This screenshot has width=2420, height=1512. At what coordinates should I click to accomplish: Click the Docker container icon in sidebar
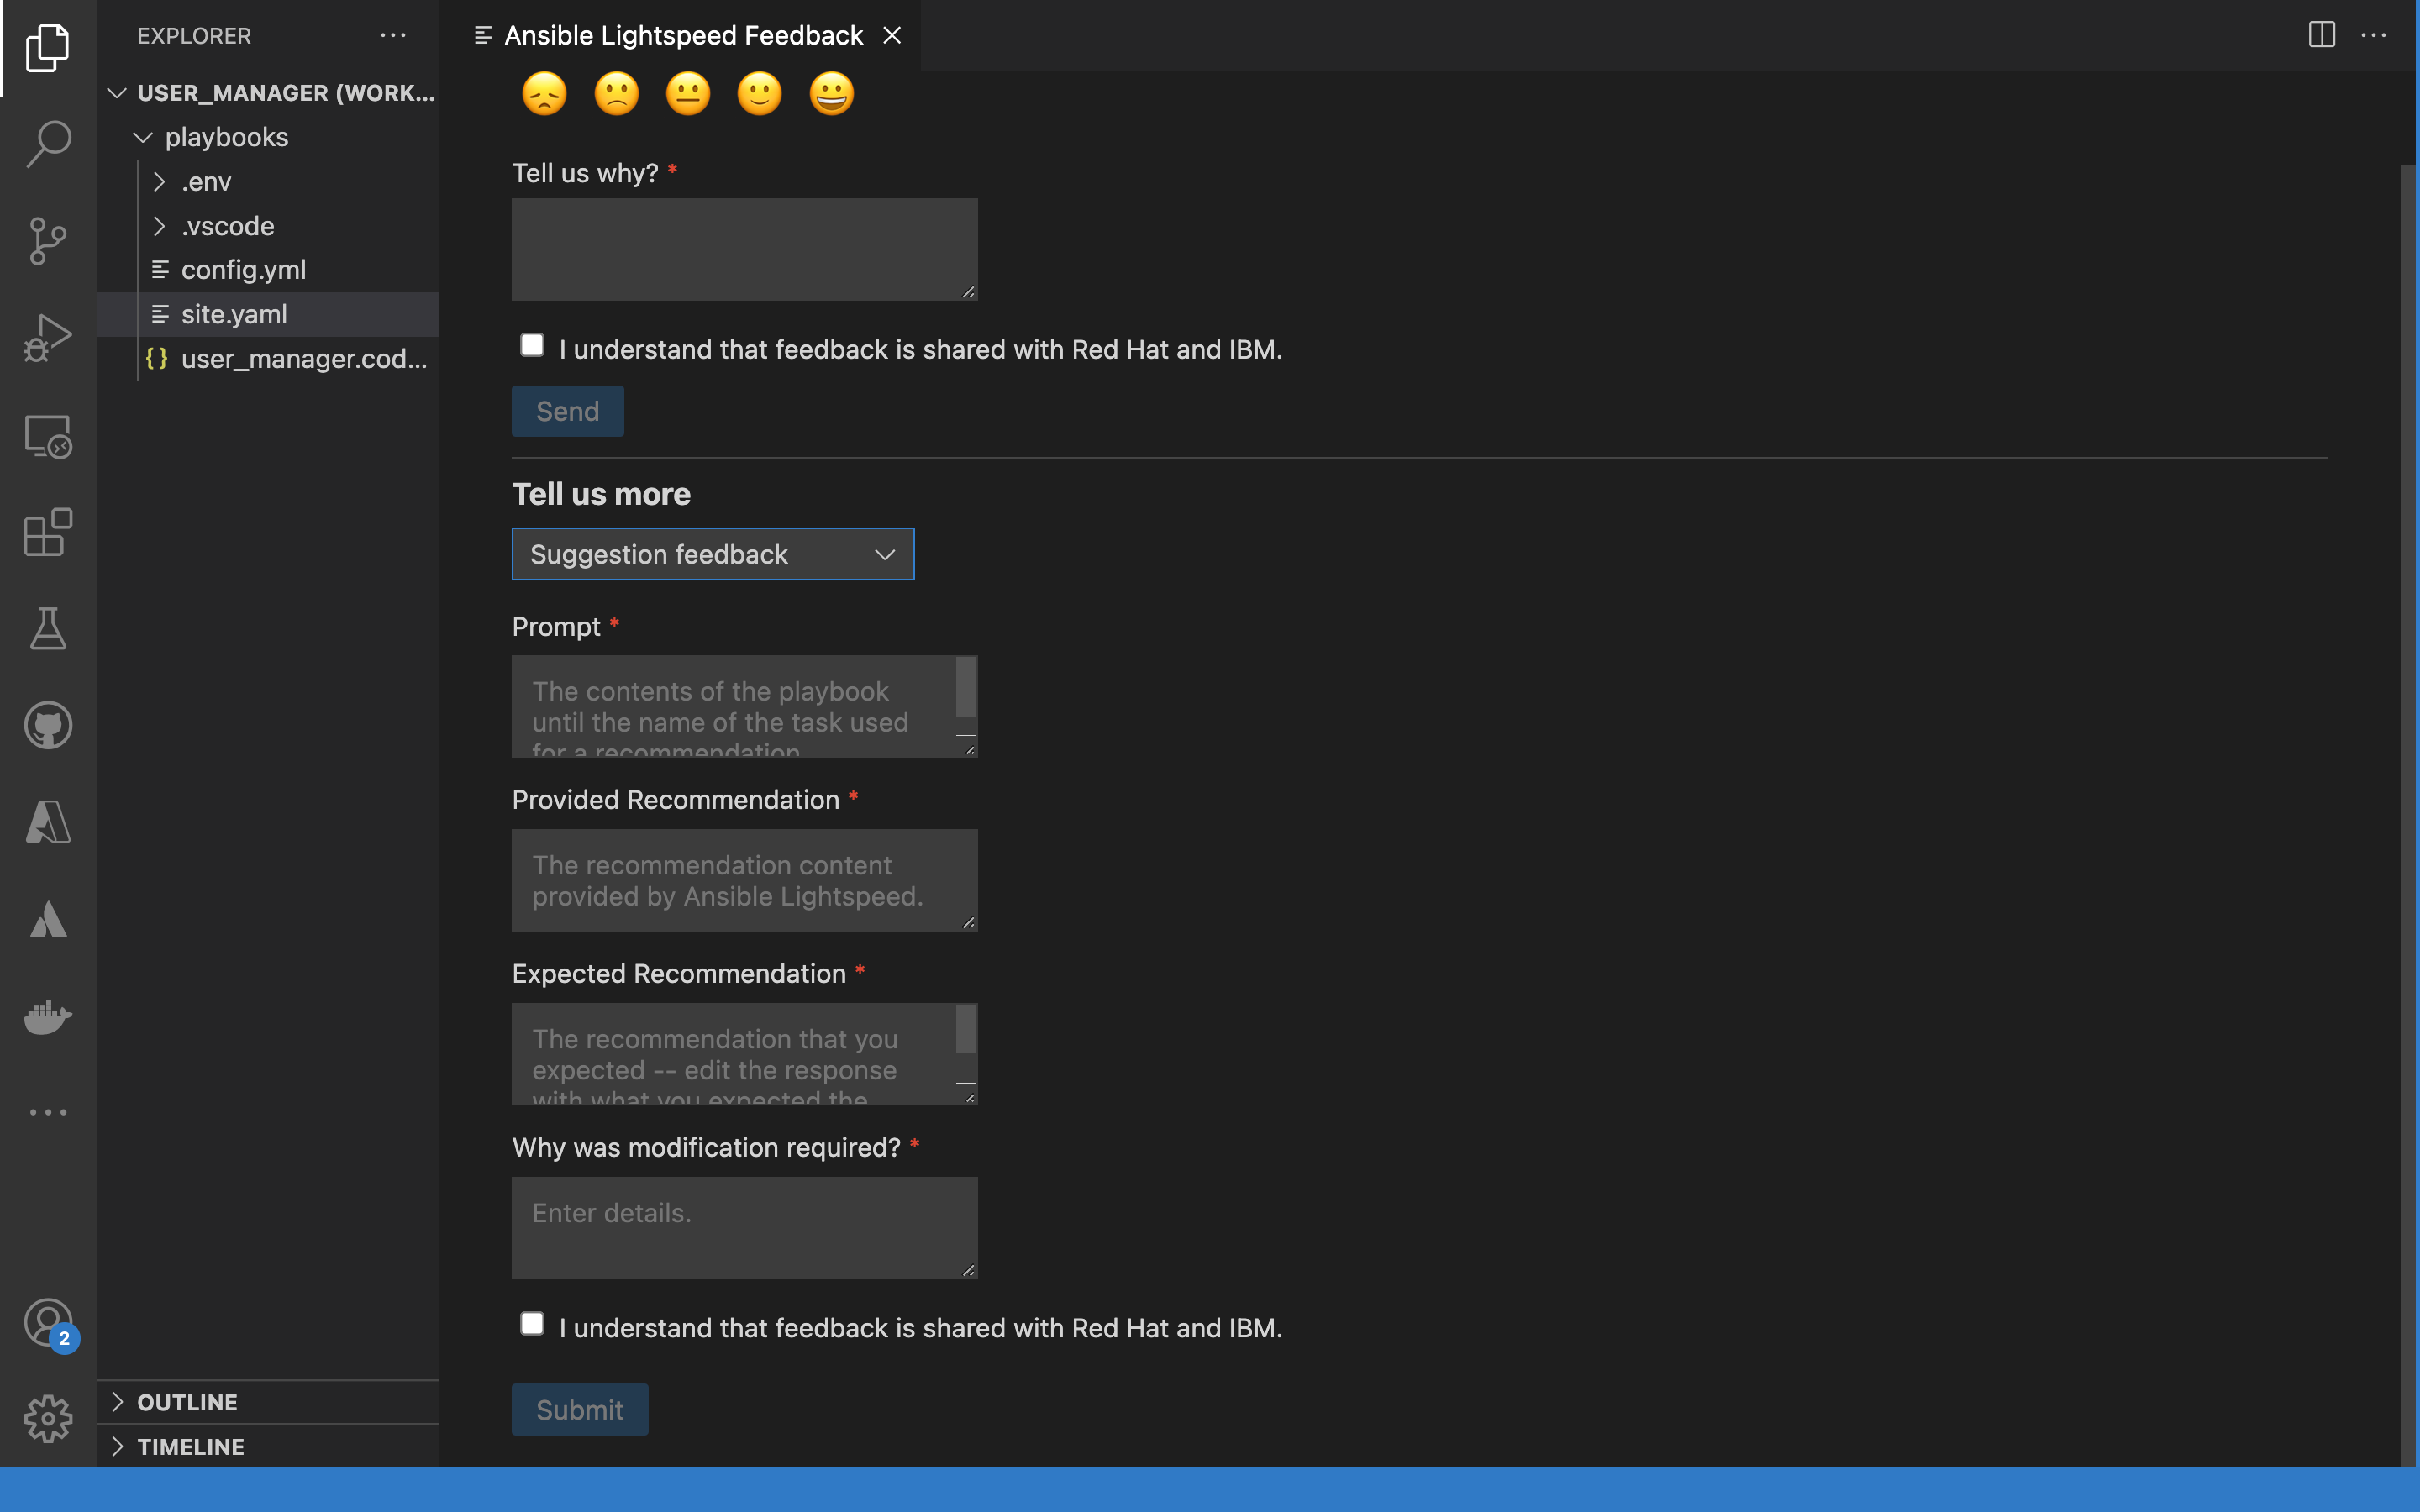pyautogui.click(x=47, y=1016)
